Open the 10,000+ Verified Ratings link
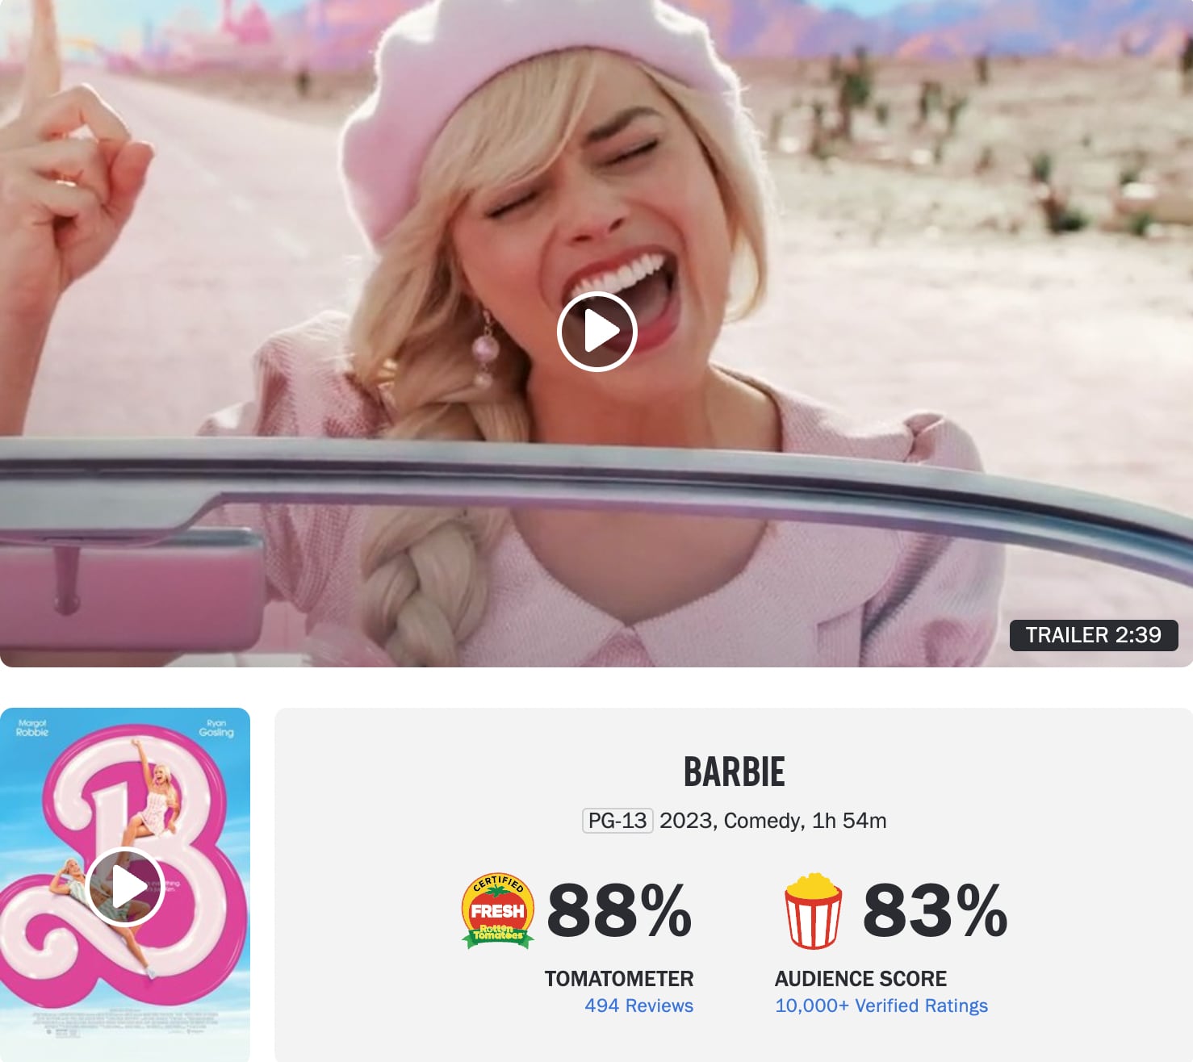 pyautogui.click(x=881, y=1006)
